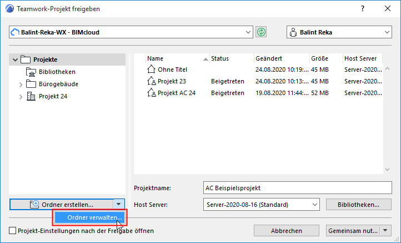Click the Projekt AC 24 teamwork icon
The image size is (401, 243).
(x=152, y=93)
